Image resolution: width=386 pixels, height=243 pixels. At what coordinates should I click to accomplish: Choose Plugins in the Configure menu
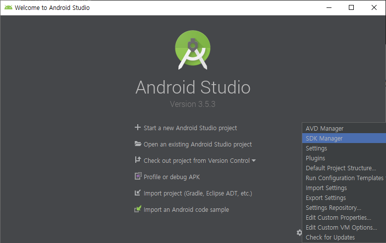[344, 158]
